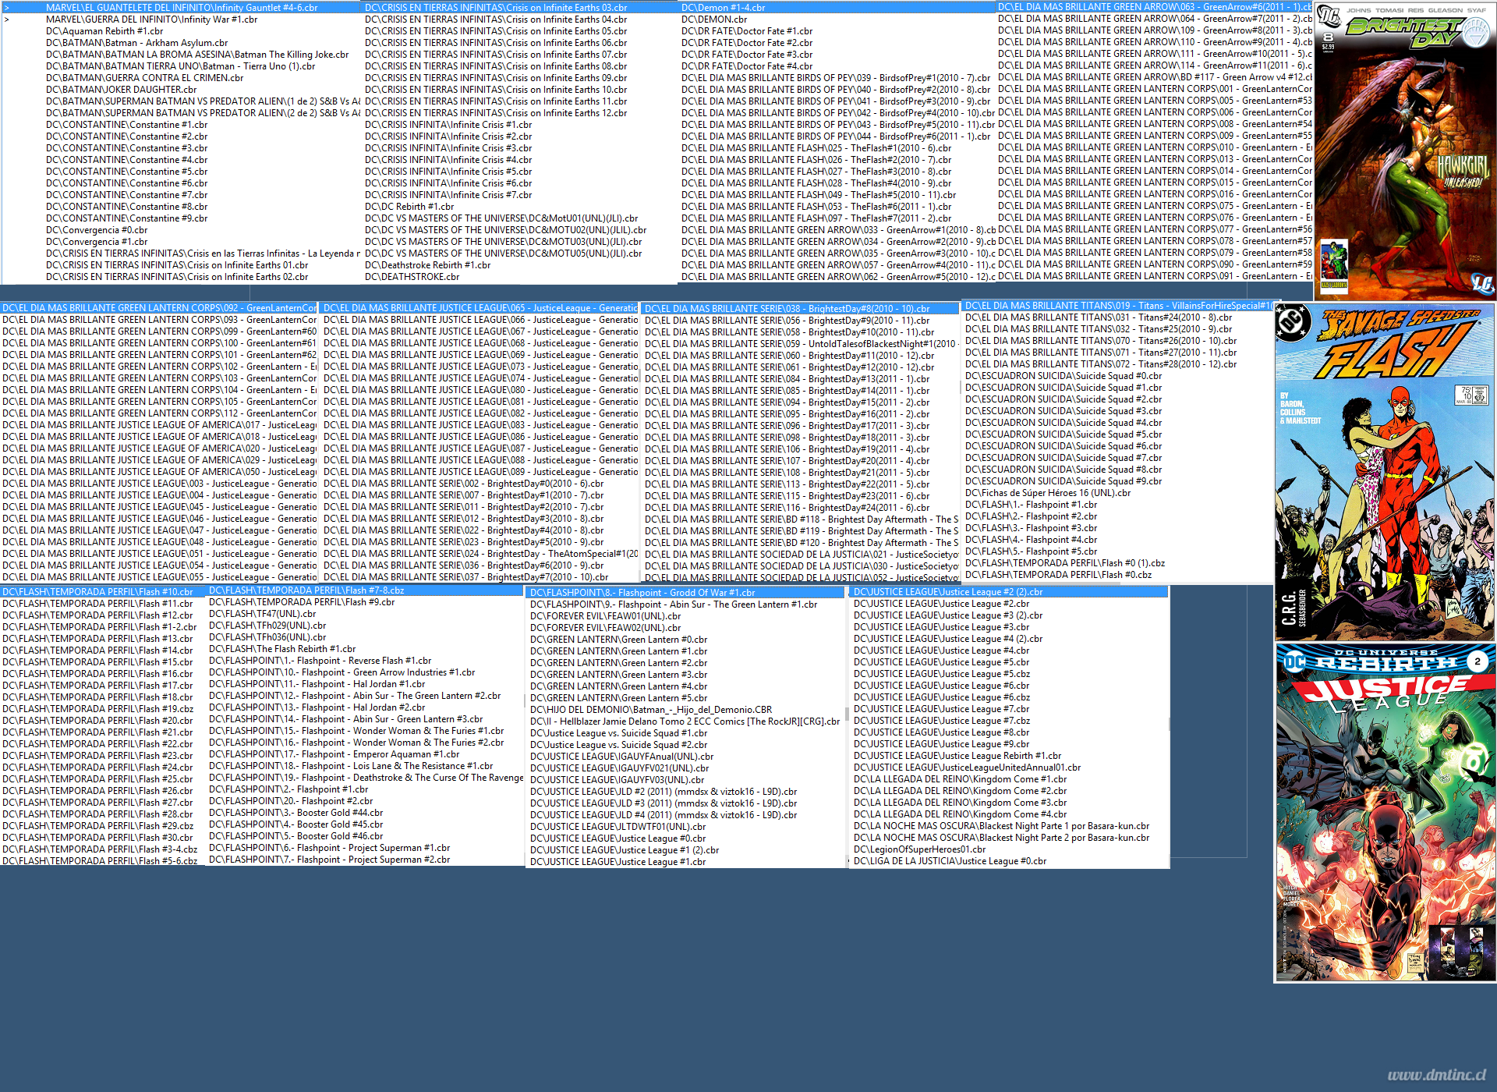Select GreenArrow#1(2010 - 8) row

[x=837, y=230]
